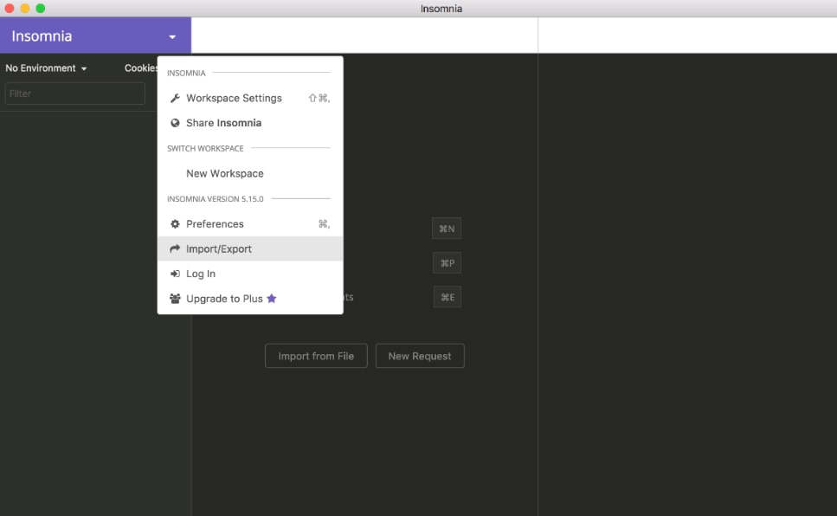Click the sign-in icon beside Log In

[175, 274]
